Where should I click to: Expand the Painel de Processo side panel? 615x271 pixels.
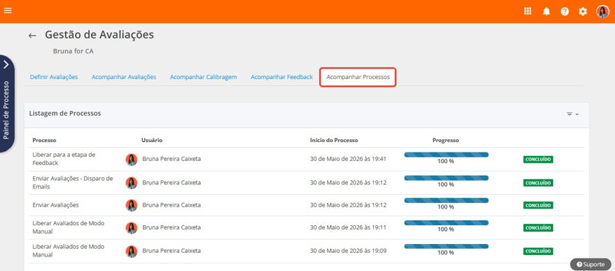point(7,104)
